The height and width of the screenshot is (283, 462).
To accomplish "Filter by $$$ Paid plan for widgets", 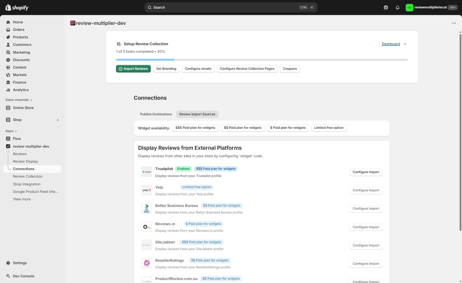I will pos(195,128).
